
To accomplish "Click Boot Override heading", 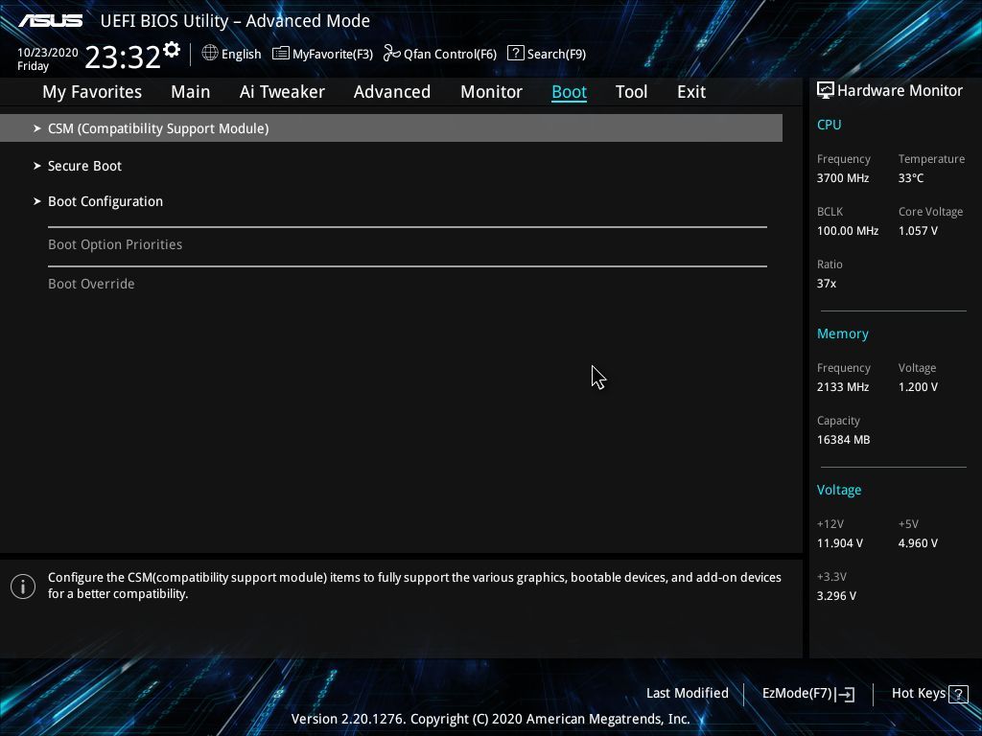I will point(91,284).
